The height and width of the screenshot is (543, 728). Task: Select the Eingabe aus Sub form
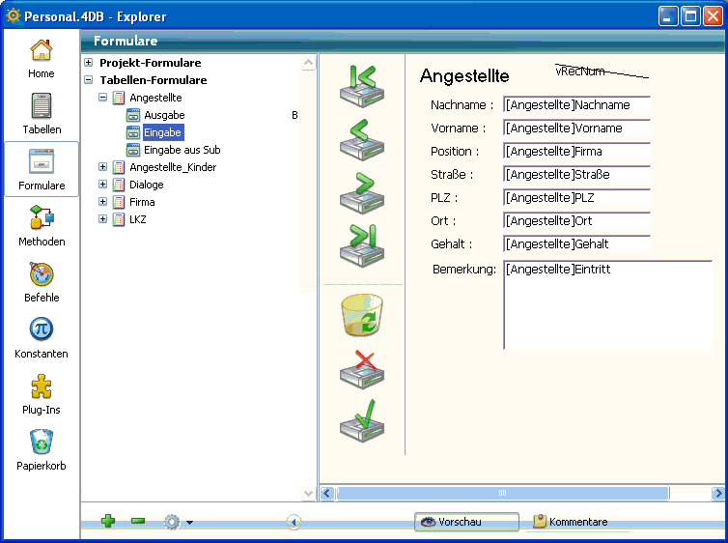pyautogui.click(x=182, y=150)
